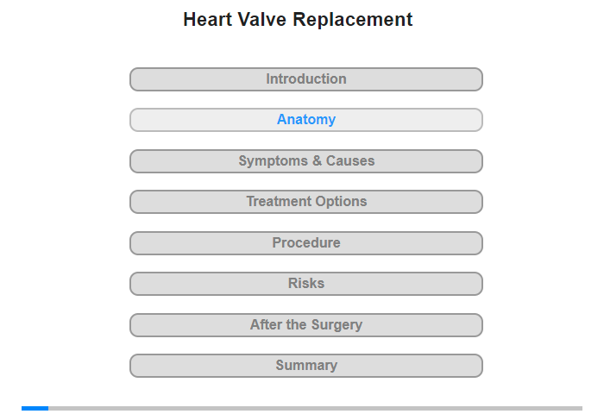Click right end of Procedure button
Screen dimensions: 604x414
479,243
